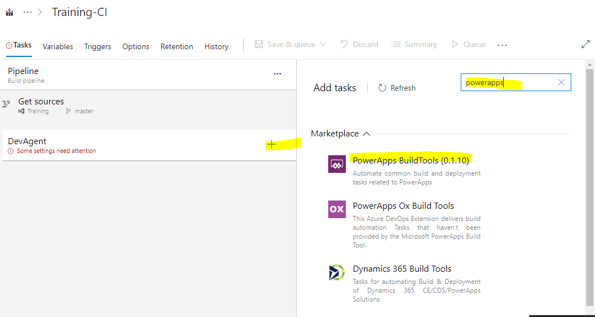Select the Get sources step

149,106
